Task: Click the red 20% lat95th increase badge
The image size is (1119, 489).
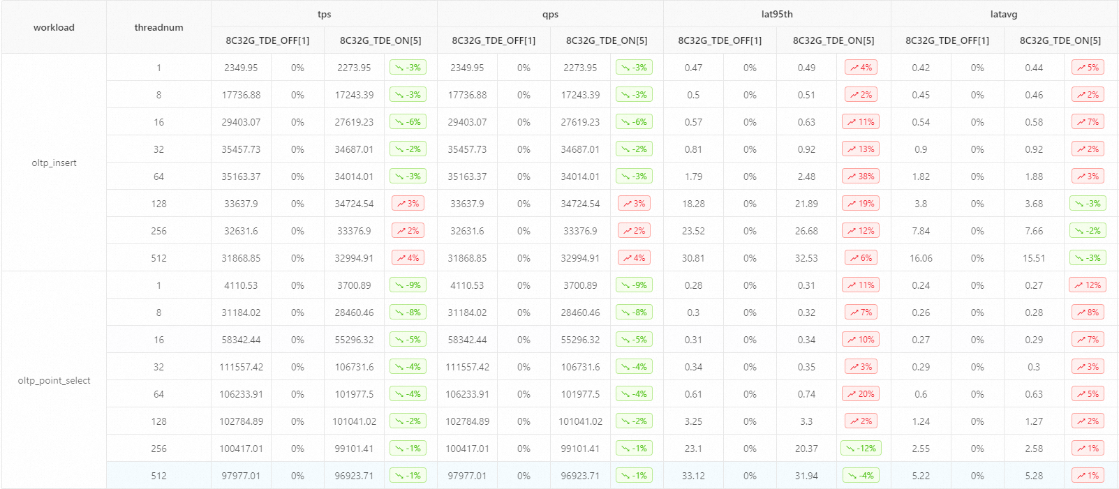Action: pyautogui.click(x=861, y=394)
